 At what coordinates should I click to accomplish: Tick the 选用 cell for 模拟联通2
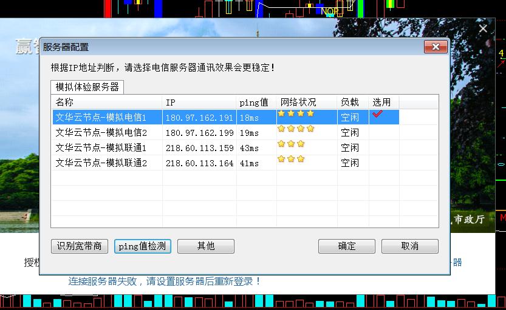(x=383, y=163)
